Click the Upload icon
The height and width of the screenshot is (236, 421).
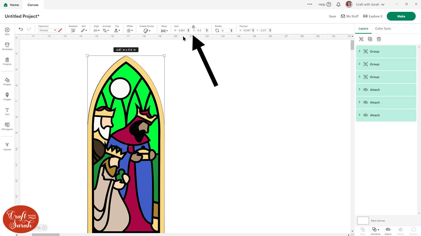coord(7,146)
